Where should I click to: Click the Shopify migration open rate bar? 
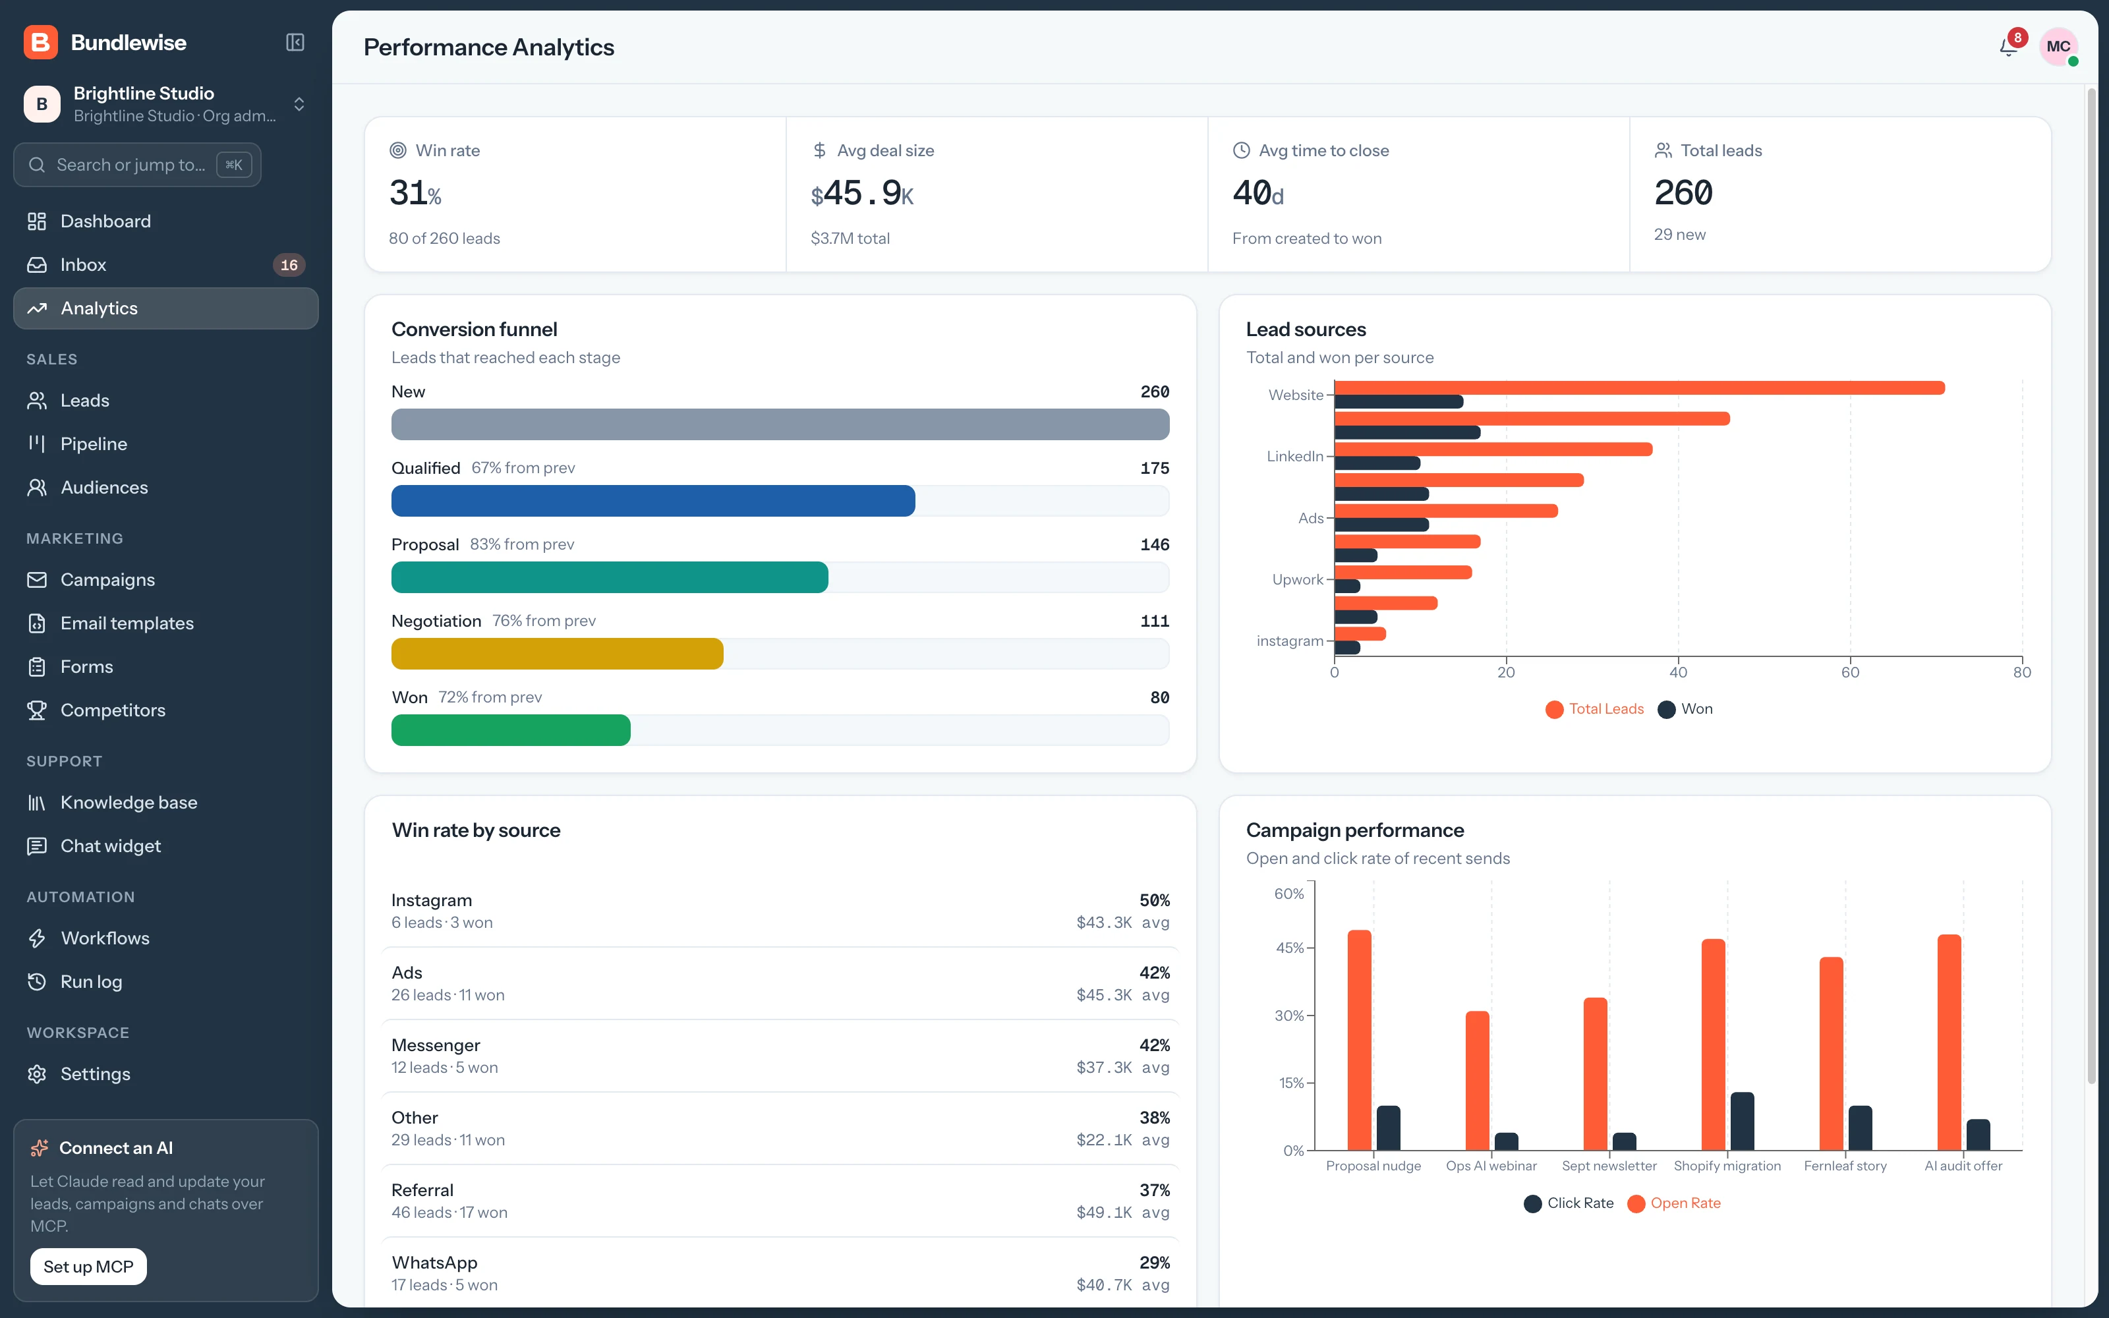click(1712, 1045)
